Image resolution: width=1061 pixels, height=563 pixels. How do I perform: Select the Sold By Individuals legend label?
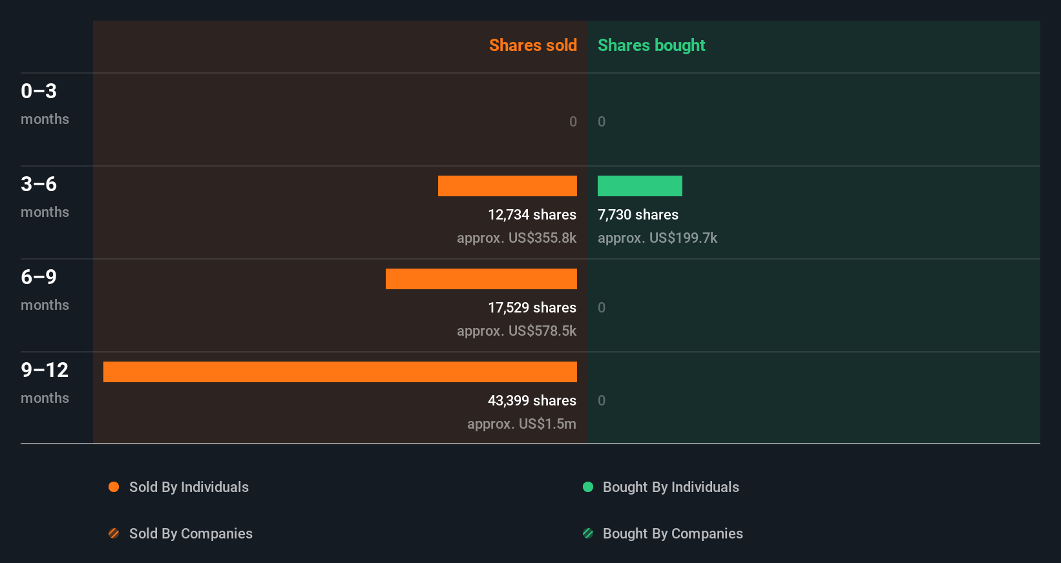[x=189, y=487]
